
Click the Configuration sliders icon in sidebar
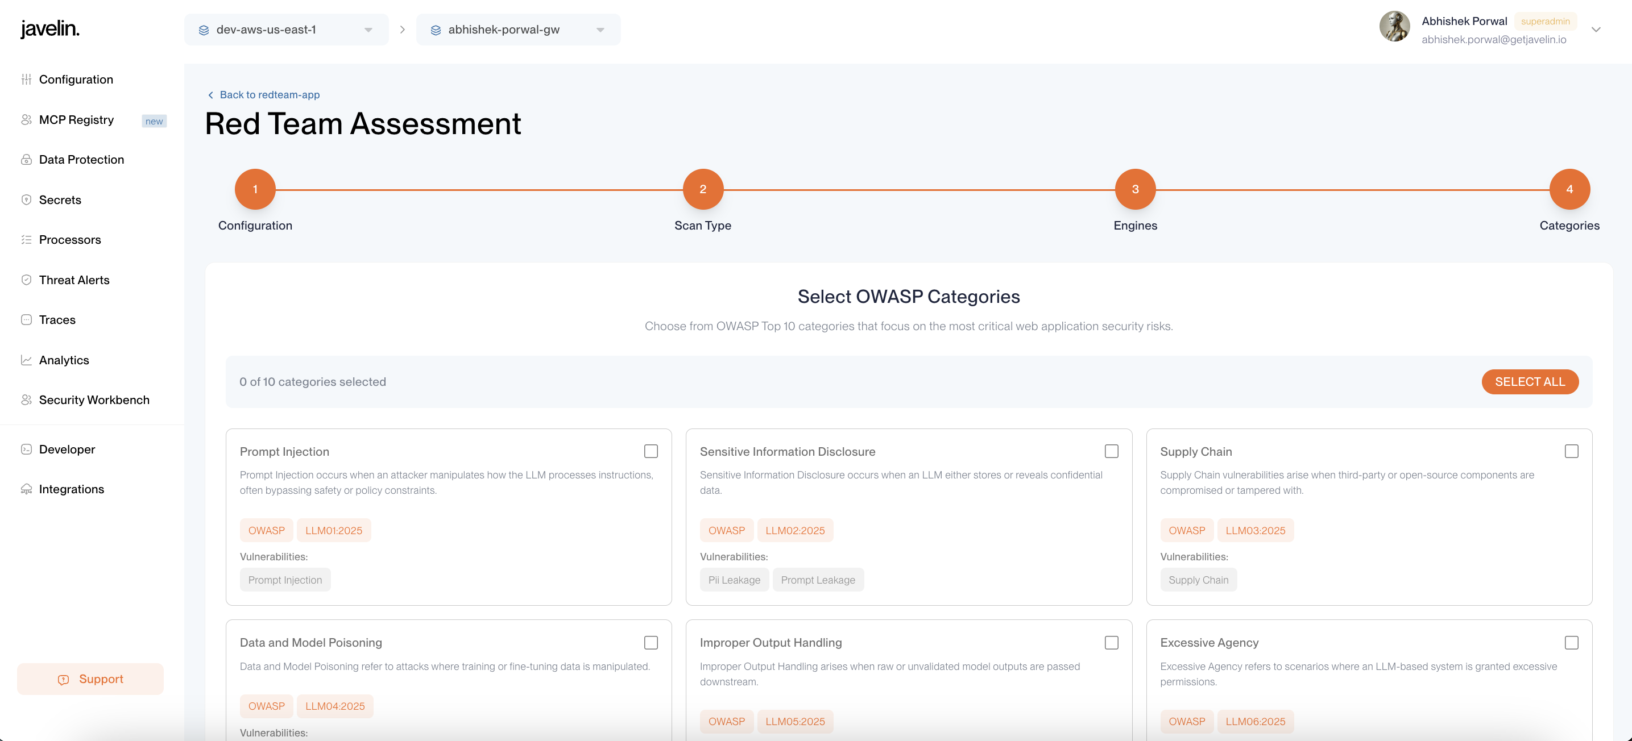pos(26,79)
